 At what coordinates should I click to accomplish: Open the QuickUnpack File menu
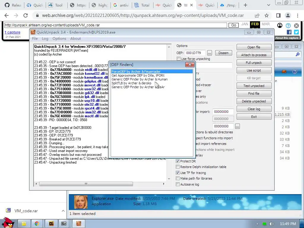(x=35, y=38)
